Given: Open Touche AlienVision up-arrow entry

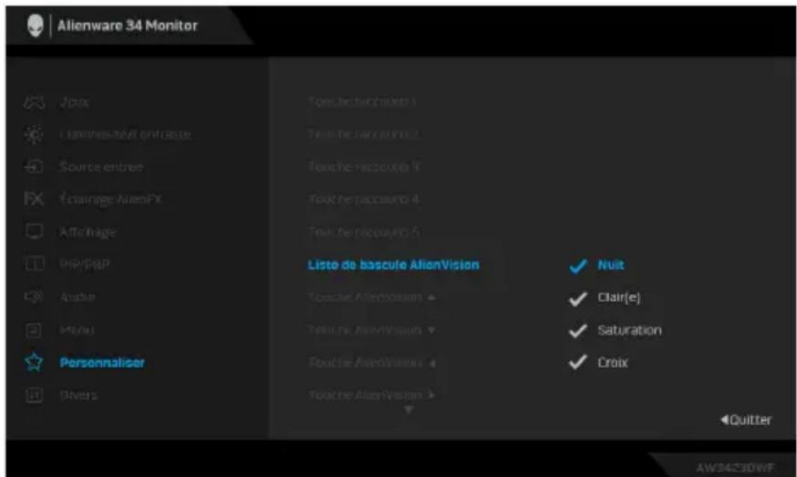Looking at the screenshot, I should click(372, 297).
